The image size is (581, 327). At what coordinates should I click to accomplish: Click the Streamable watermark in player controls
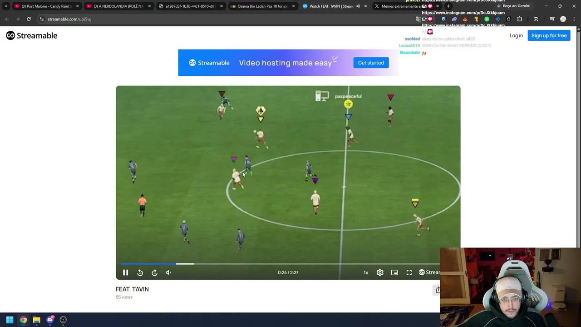(429, 272)
